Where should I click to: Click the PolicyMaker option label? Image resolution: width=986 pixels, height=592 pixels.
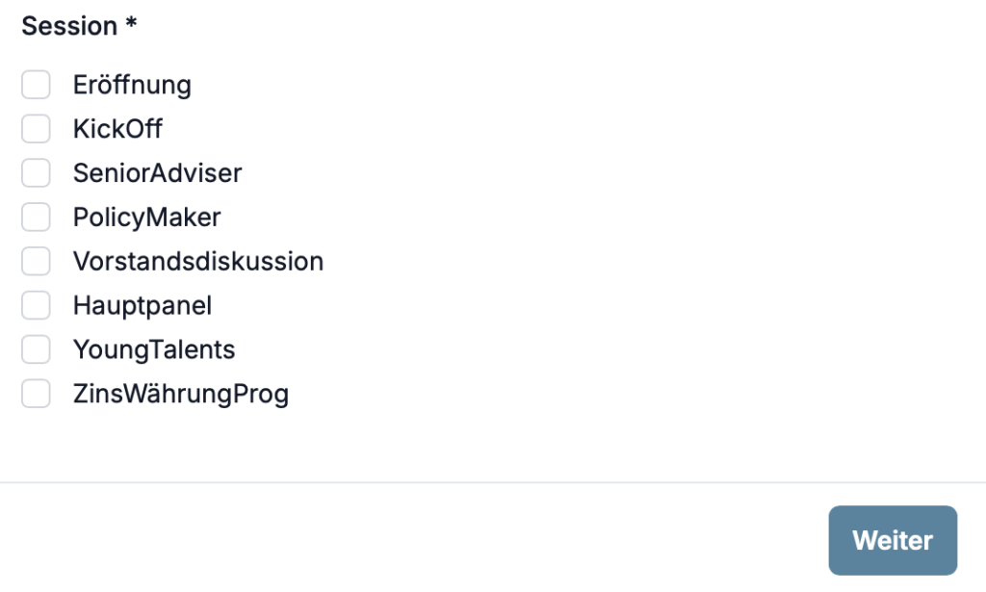(x=146, y=218)
